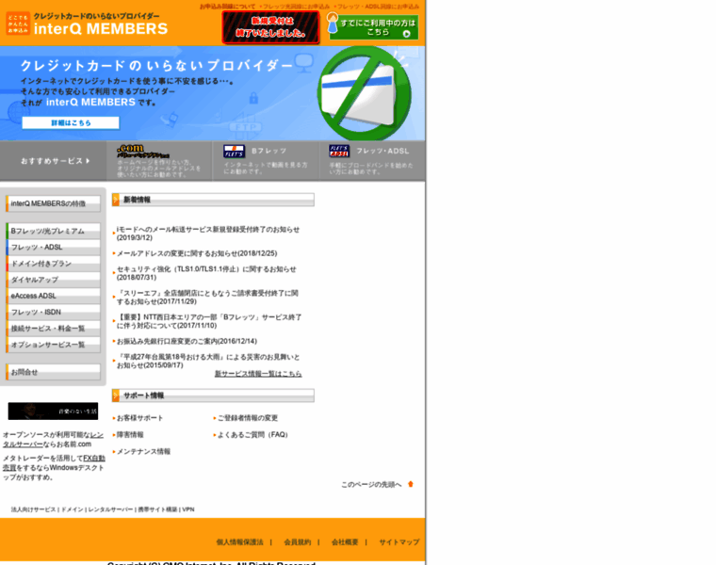Screen dimensions: 716x565
Task: Click the FLET'S logo beside Bフレッツ
Action: pos(235,151)
